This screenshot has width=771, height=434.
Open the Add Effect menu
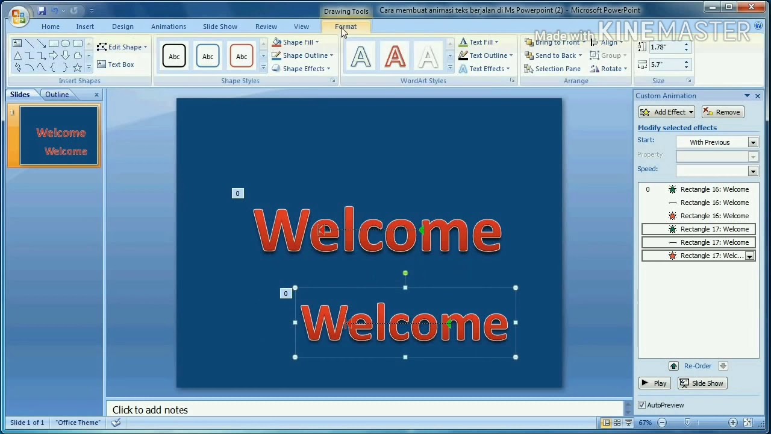point(667,112)
